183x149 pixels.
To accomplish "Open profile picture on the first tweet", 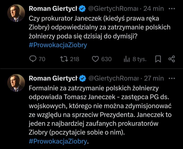I will tap(16, 13).
